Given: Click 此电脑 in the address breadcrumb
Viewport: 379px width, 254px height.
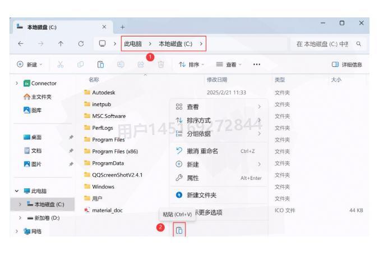Looking at the screenshot, I should (x=133, y=44).
